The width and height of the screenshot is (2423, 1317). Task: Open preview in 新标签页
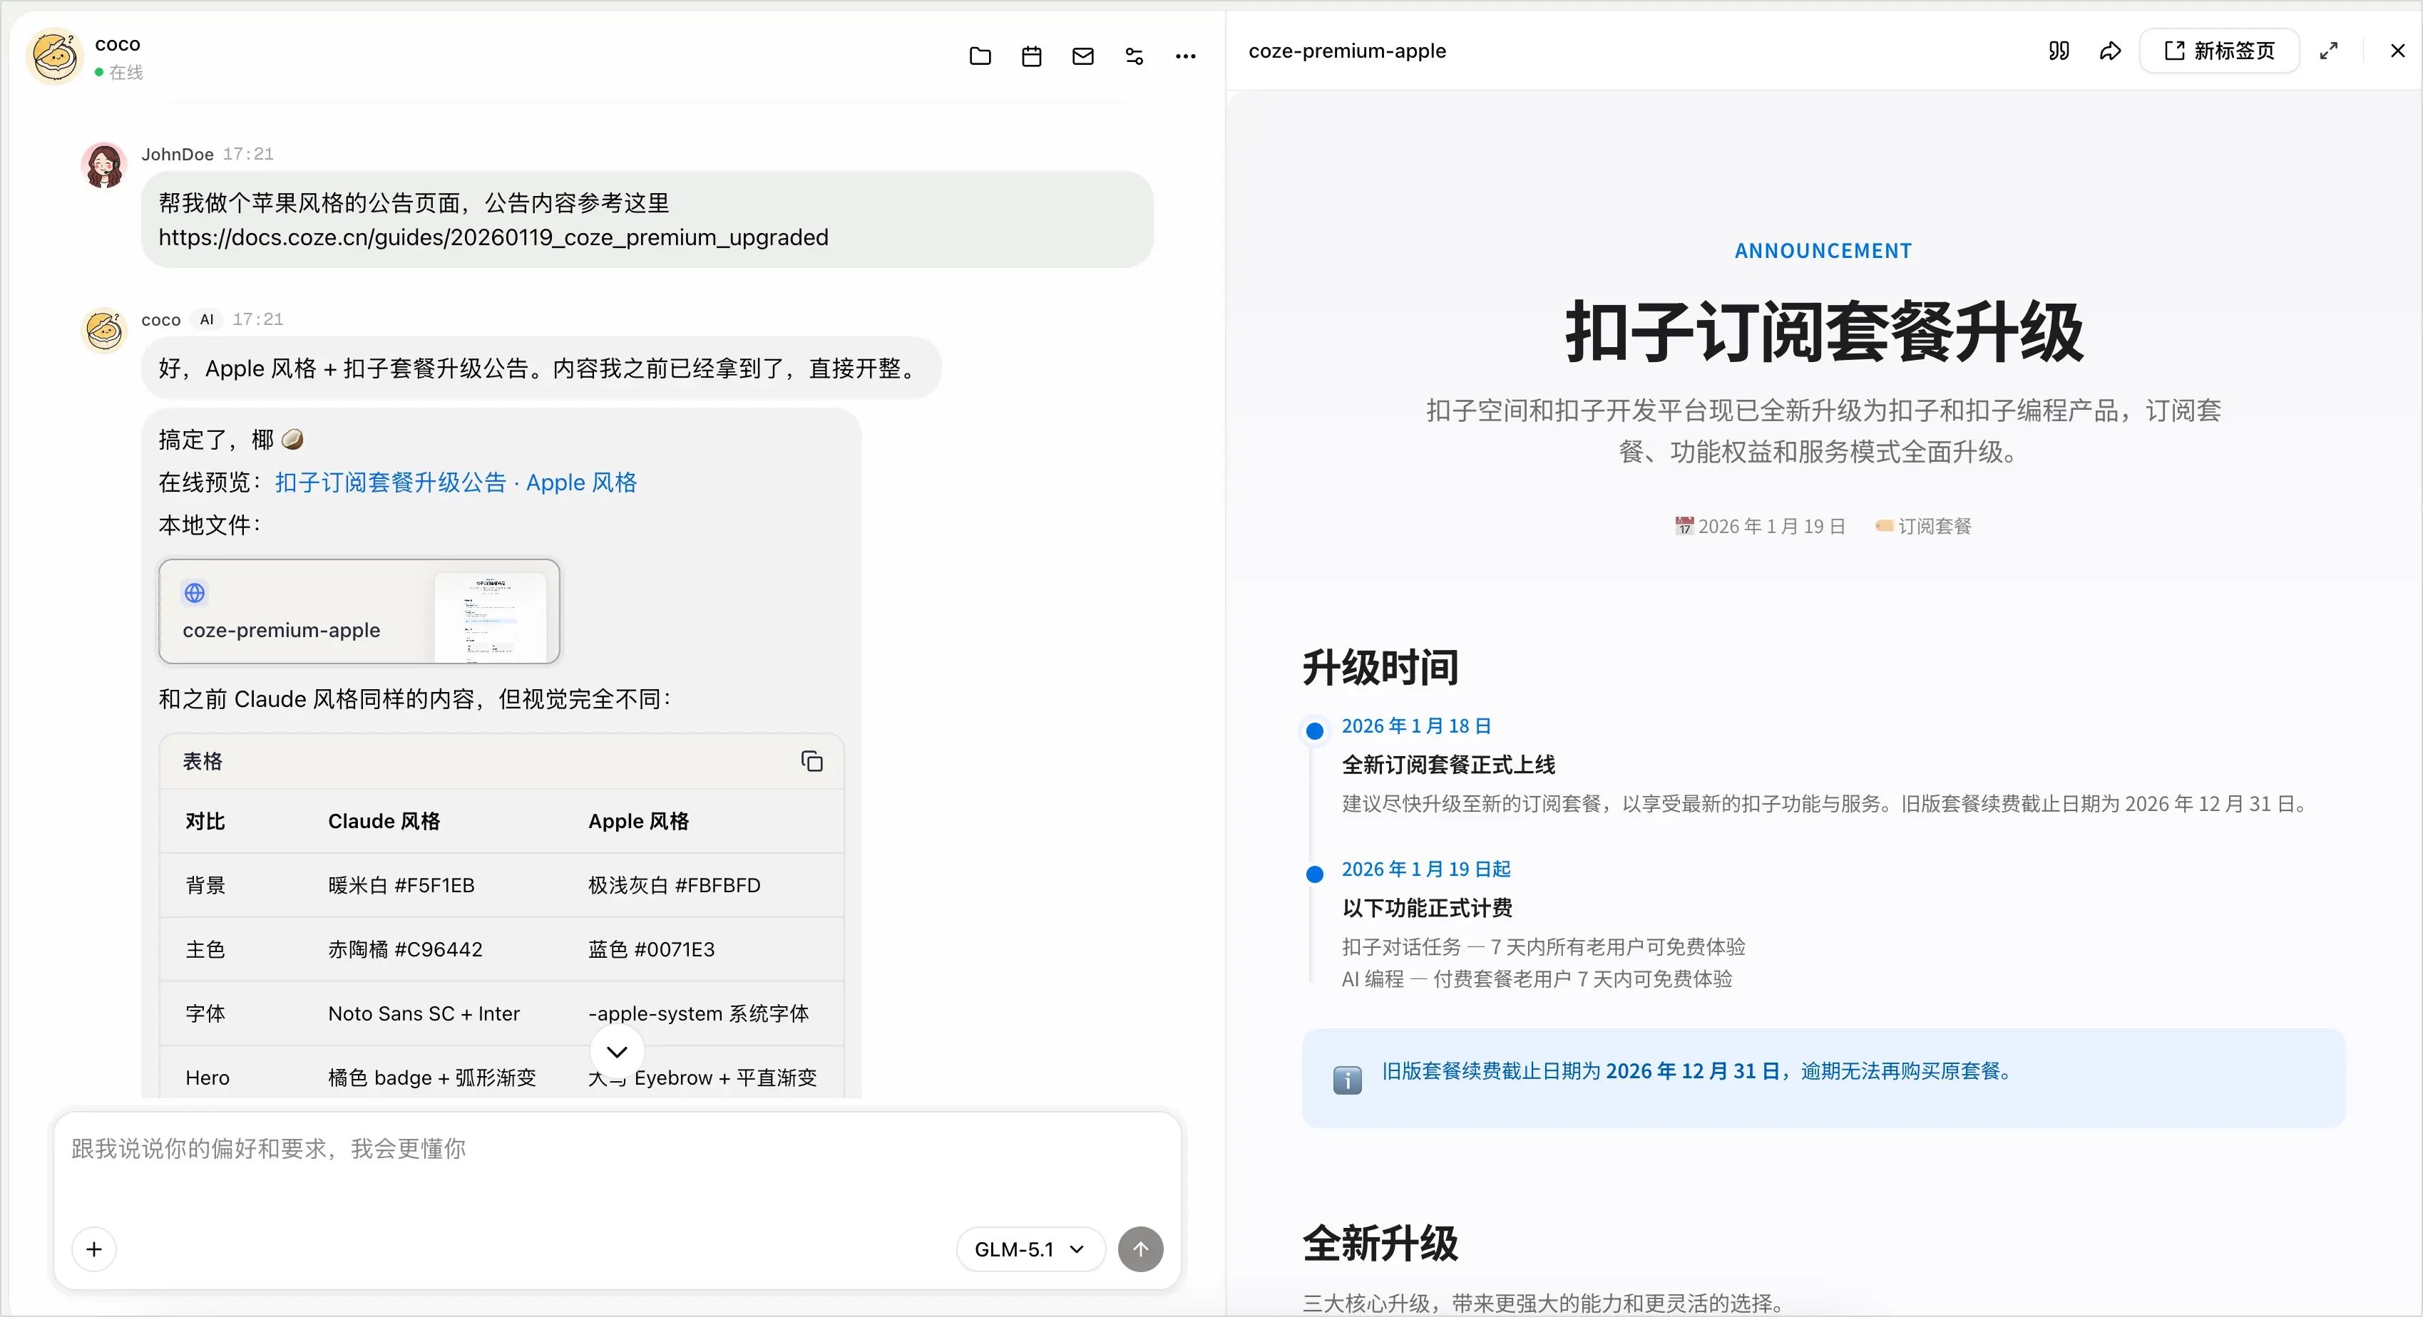pos(2220,51)
